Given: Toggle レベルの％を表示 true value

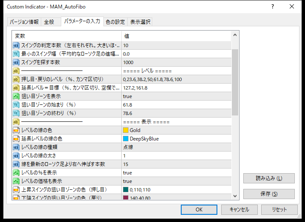Looking at the screenshot, I should tap(128, 173).
